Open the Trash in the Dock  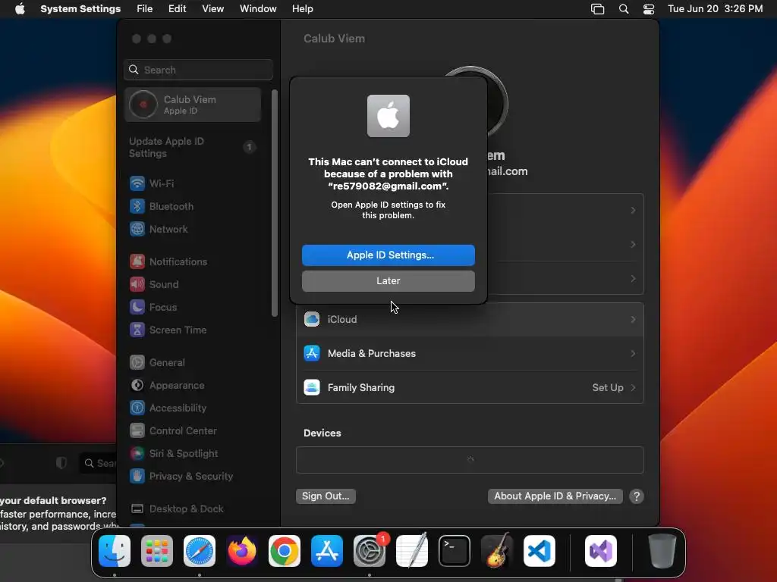(x=662, y=551)
